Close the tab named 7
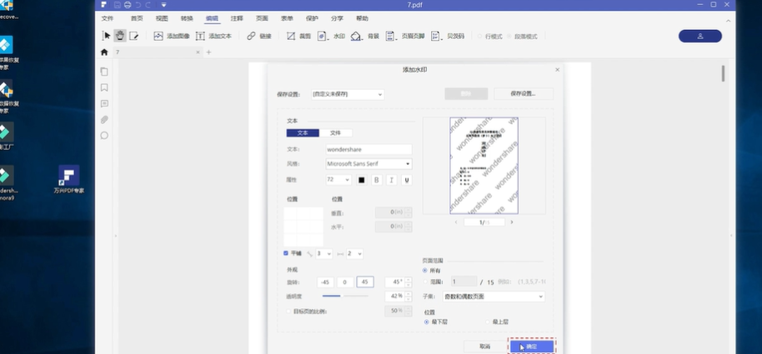 [x=198, y=52]
